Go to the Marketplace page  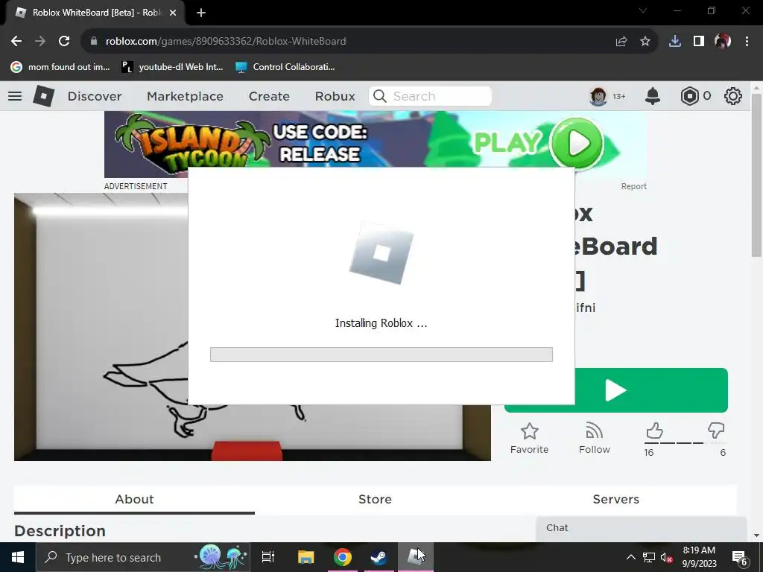(x=185, y=96)
